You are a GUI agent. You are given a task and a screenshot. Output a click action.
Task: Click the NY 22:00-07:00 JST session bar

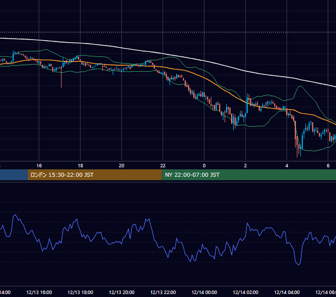[x=249, y=175]
